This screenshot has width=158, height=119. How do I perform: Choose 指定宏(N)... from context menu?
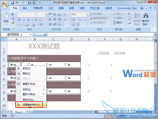tap(31, 100)
